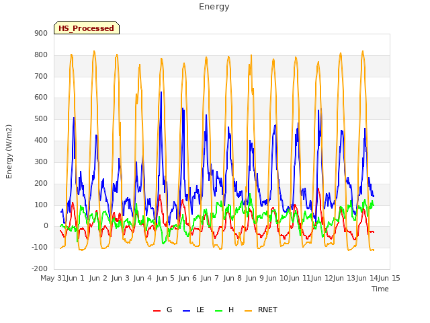Click the Time axis label
This screenshot has height=323, width=430.
point(380,289)
